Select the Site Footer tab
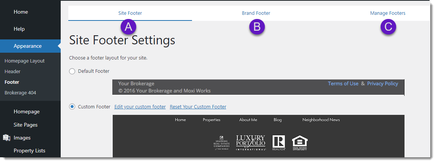436x163 pixels. coord(130,13)
